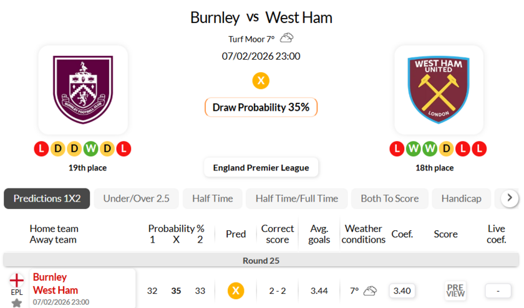This screenshot has height=308, width=524.
Task: Click the Burnley club crest logo
Action: (83, 90)
